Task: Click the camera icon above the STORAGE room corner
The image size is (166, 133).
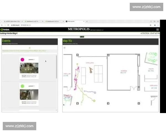Action: tap(108, 55)
